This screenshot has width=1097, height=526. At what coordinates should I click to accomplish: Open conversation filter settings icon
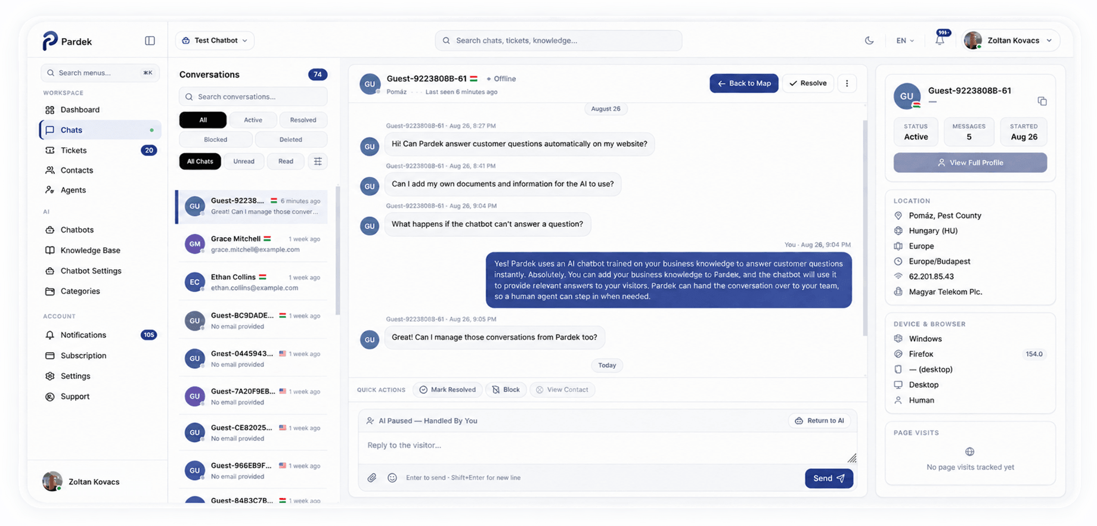pos(318,161)
